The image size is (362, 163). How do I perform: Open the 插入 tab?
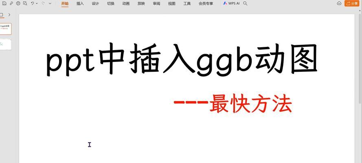click(80, 4)
